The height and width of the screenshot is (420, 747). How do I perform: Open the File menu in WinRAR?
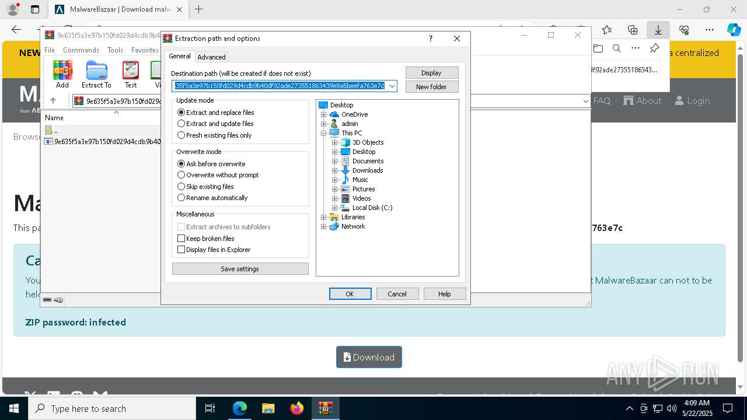click(50, 50)
